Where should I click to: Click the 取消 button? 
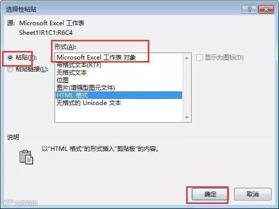click(x=253, y=194)
